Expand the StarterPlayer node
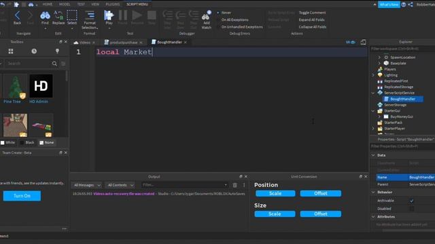 (373, 129)
